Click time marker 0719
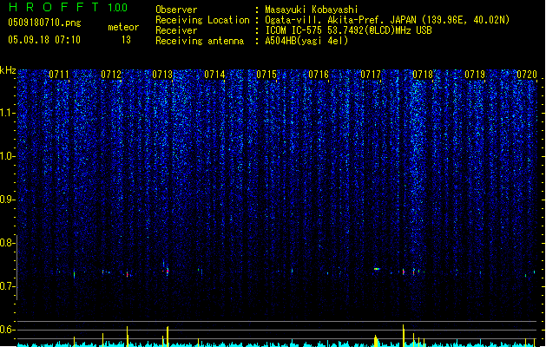Viewport: 546px width, 347px height. [475, 75]
